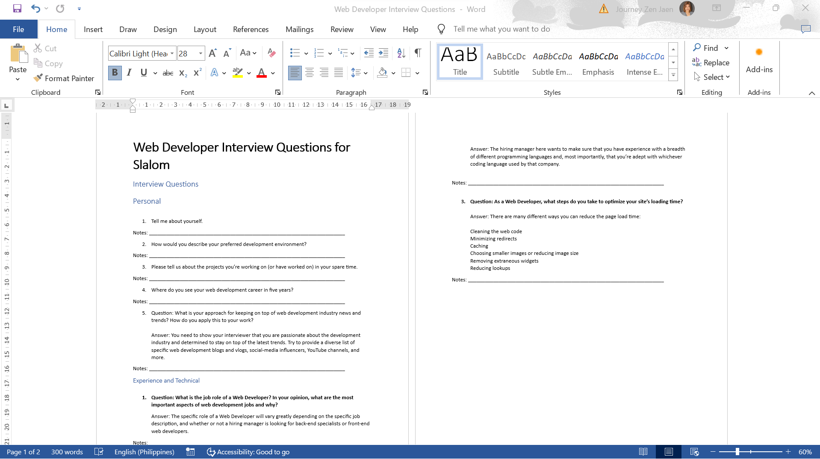The height and width of the screenshot is (459, 820).
Task: Click Accessibility: Good to go status
Action: 248,452
